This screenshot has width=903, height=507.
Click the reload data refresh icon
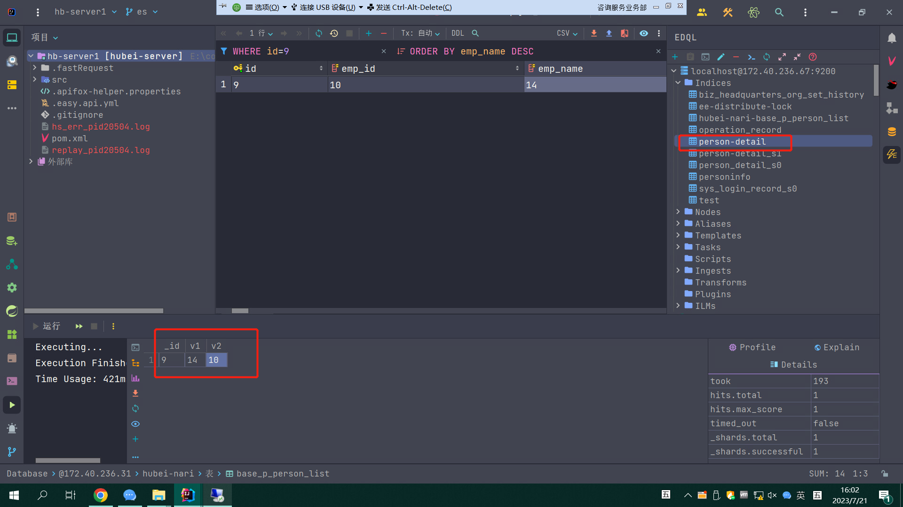click(x=319, y=33)
